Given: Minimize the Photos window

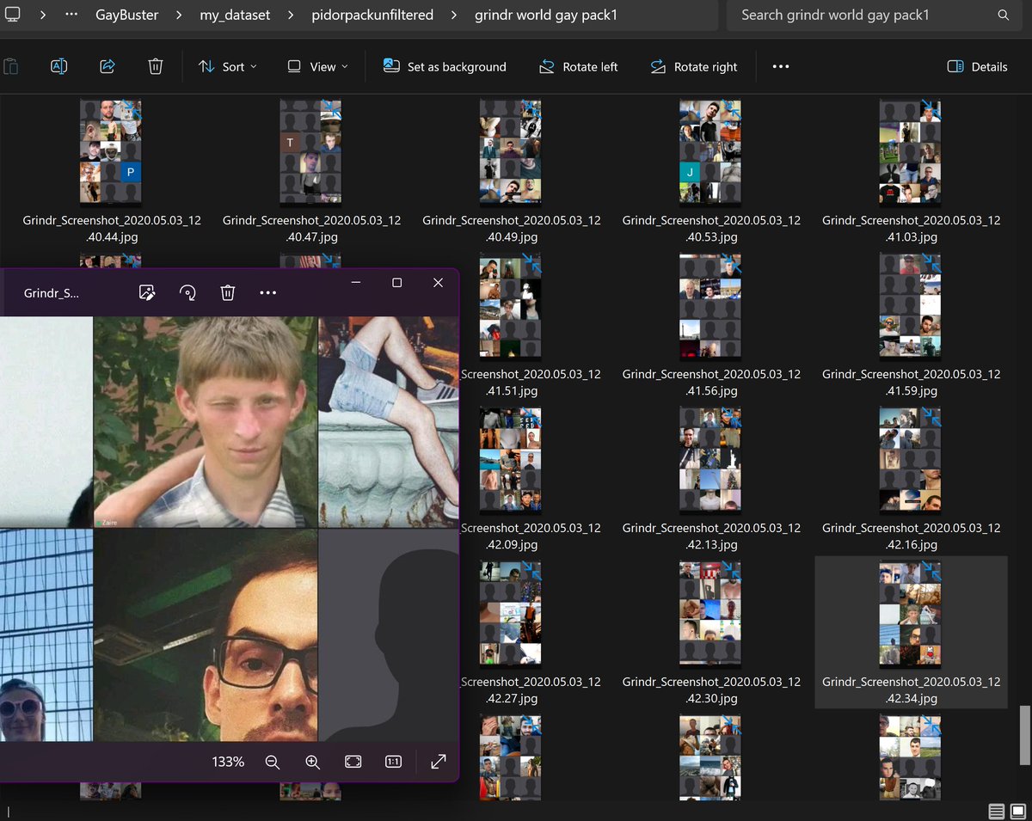Looking at the screenshot, I should [x=356, y=283].
